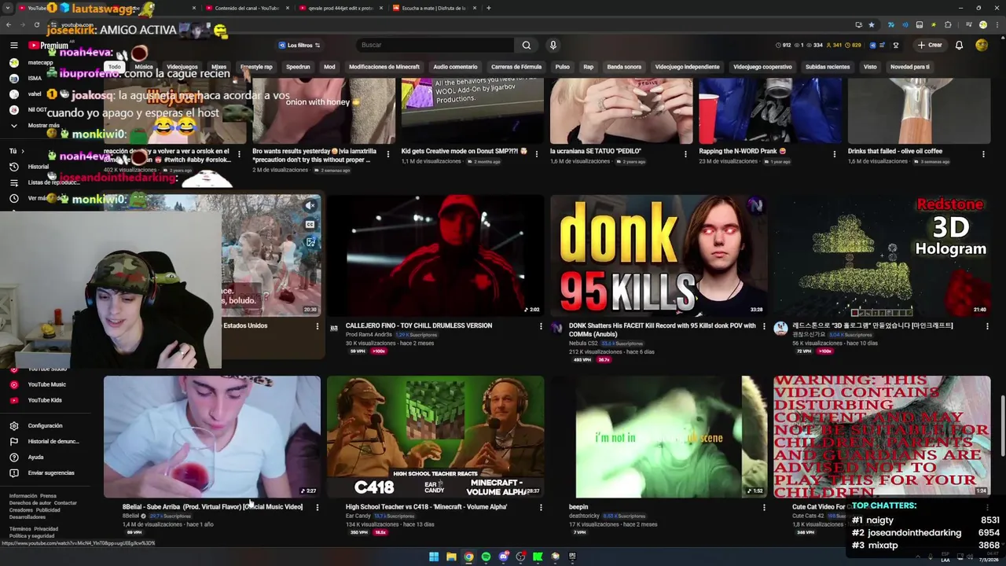
Task: Select the Carreras de Fórmula chip
Action: 516,67
